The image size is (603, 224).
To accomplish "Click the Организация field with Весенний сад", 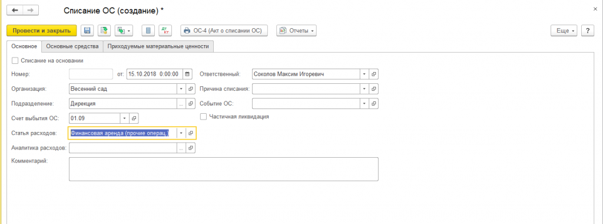I will click(x=123, y=89).
